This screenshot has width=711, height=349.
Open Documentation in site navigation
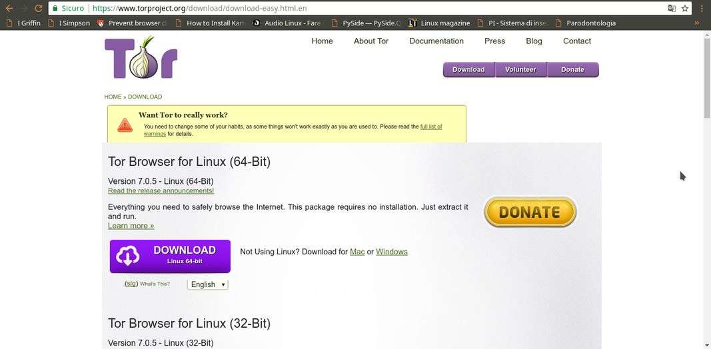point(436,41)
